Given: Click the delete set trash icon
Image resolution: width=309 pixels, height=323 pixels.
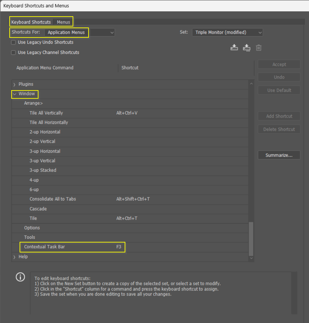Looking at the screenshot, I should 259,47.
